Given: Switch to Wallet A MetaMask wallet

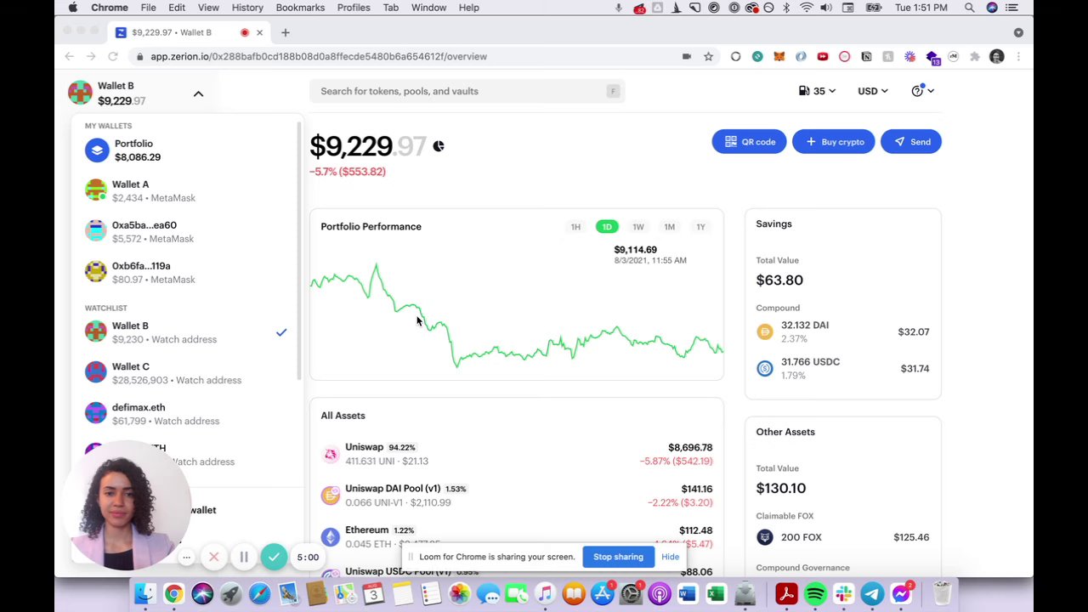Looking at the screenshot, I should point(187,191).
